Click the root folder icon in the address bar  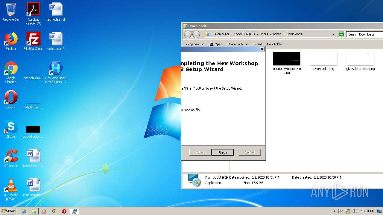207,34
